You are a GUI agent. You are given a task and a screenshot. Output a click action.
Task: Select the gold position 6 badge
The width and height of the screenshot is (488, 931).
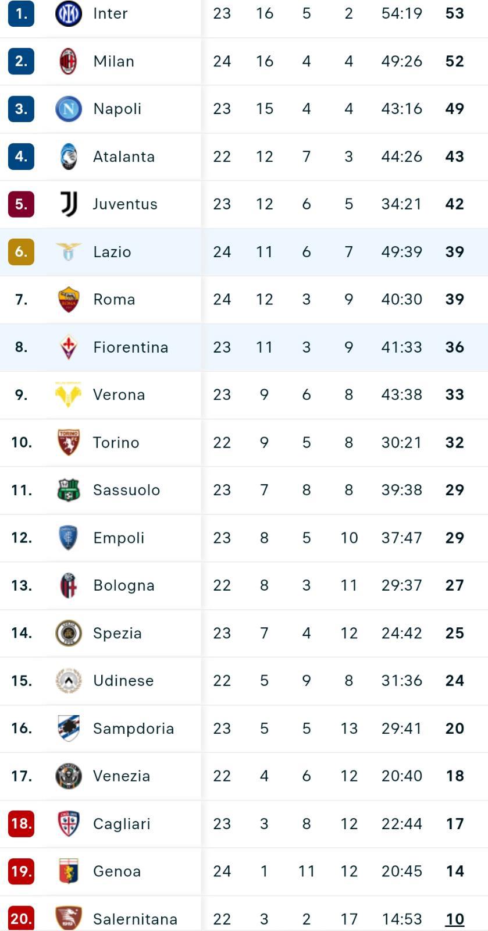click(22, 252)
